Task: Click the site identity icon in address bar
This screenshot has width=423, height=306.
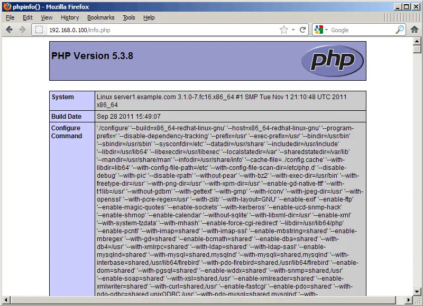Action: tap(39, 30)
